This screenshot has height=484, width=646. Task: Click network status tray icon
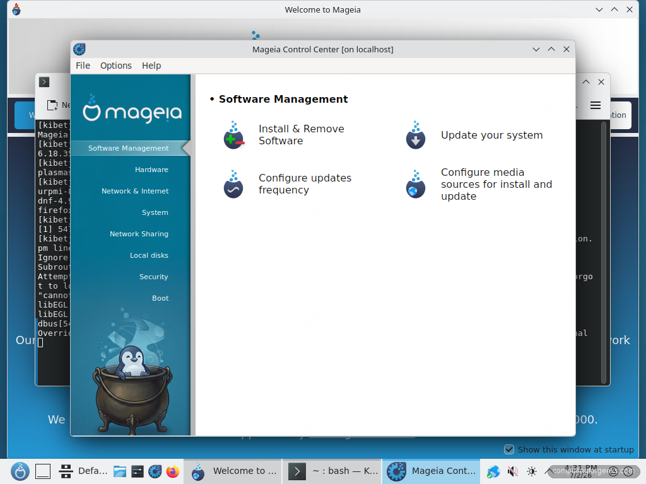point(493,471)
